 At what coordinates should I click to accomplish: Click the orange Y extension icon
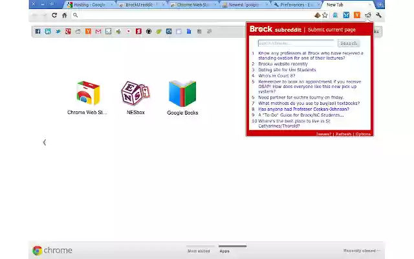click(x=357, y=15)
